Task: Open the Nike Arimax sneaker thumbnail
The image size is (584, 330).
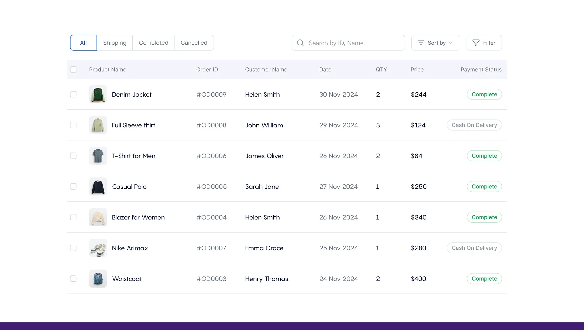Action: pos(98,248)
